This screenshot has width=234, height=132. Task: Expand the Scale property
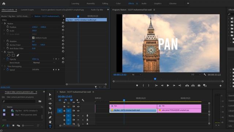[x=4, y=30]
